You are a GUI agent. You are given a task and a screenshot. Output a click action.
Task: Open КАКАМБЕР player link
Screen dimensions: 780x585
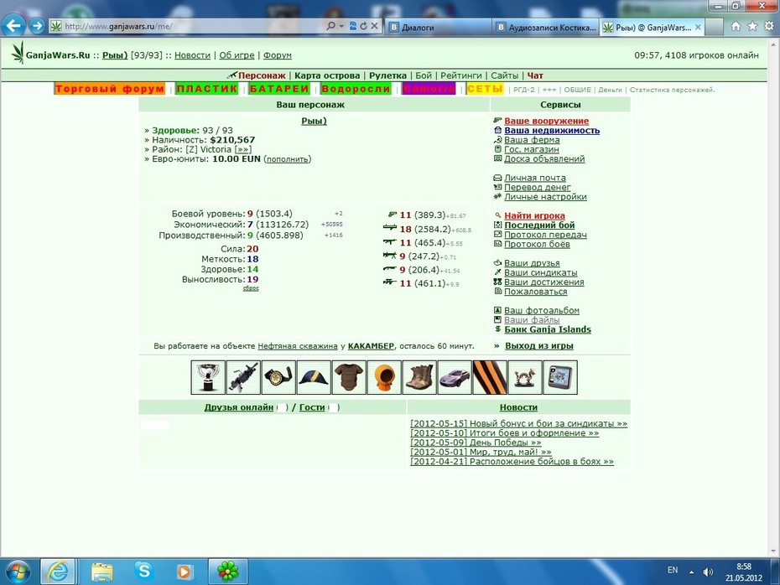click(x=371, y=346)
